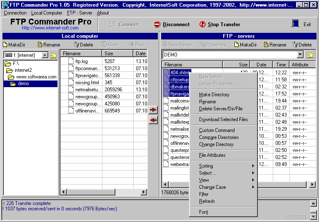Click the DEMO server name field

pyautogui.click(x=230, y=54)
